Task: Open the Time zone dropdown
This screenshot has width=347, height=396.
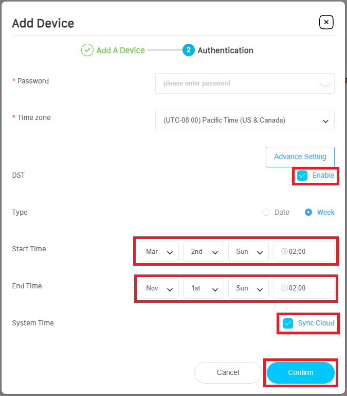Action: [x=245, y=120]
